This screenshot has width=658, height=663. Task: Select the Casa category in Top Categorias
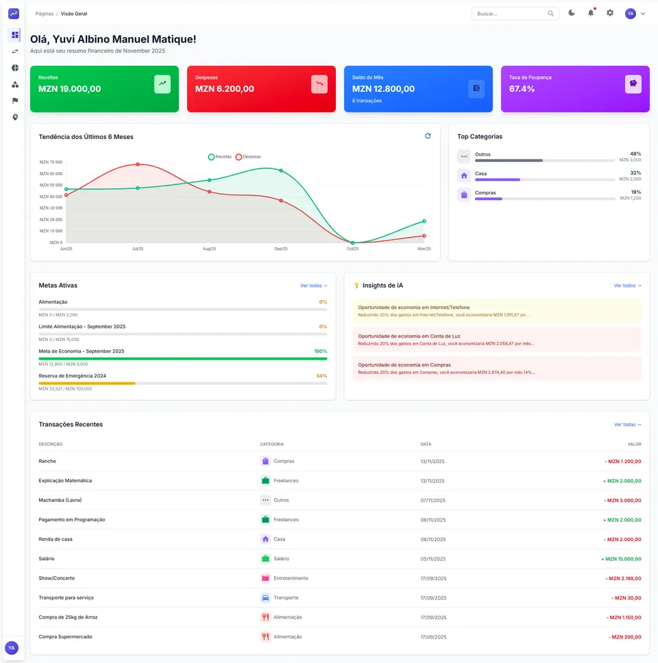(549, 175)
